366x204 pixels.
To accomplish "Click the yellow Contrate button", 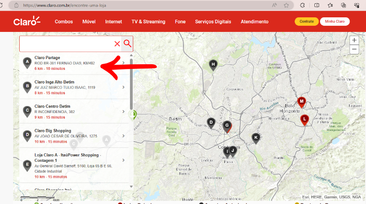I will point(306,22).
